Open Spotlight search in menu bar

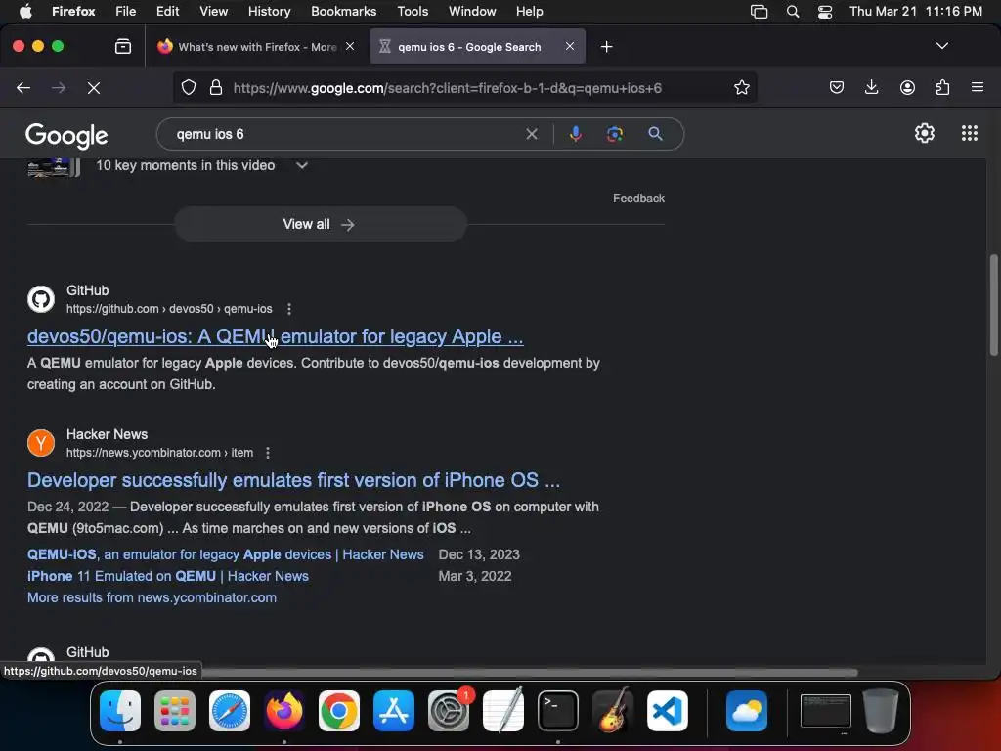pos(792,12)
